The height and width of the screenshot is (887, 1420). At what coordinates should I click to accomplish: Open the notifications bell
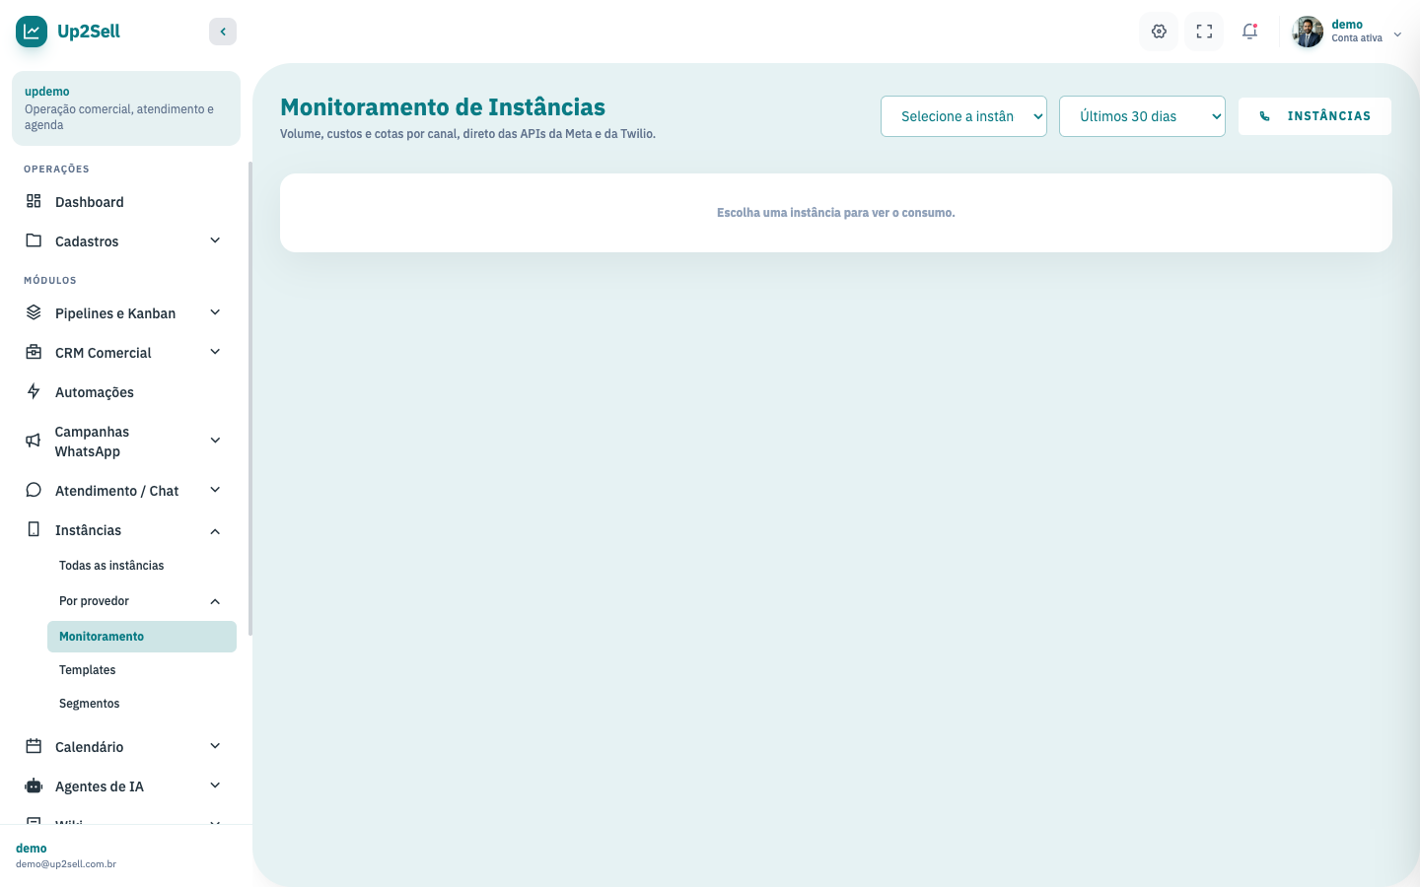click(x=1249, y=32)
